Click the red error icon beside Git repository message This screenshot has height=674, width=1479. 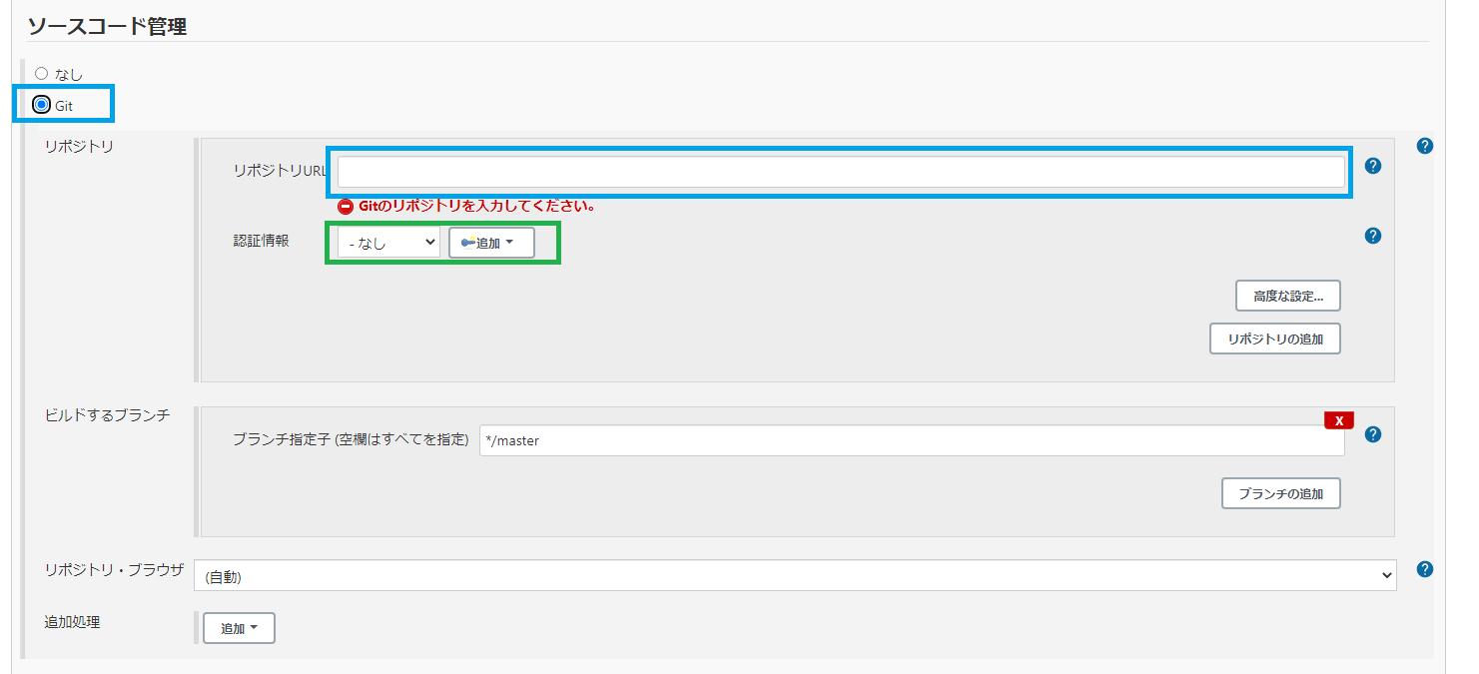click(346, 207)
